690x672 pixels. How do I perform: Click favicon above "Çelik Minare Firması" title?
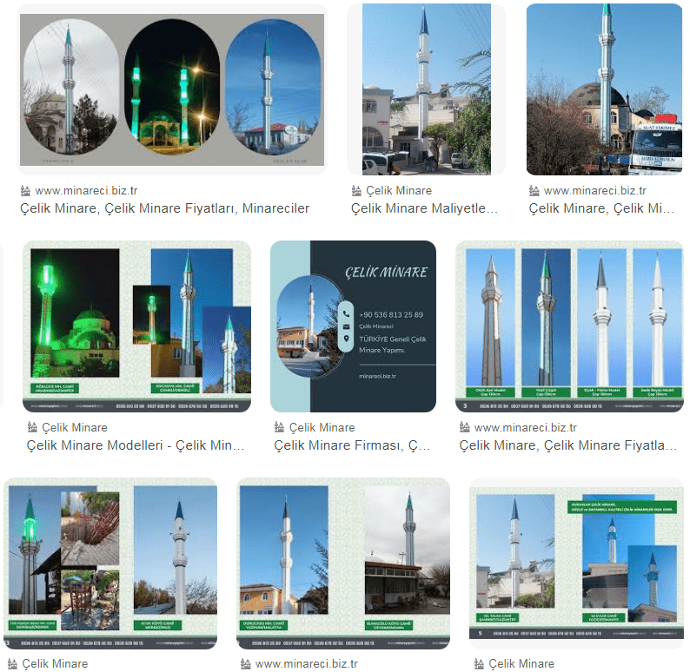pos(279,427)
